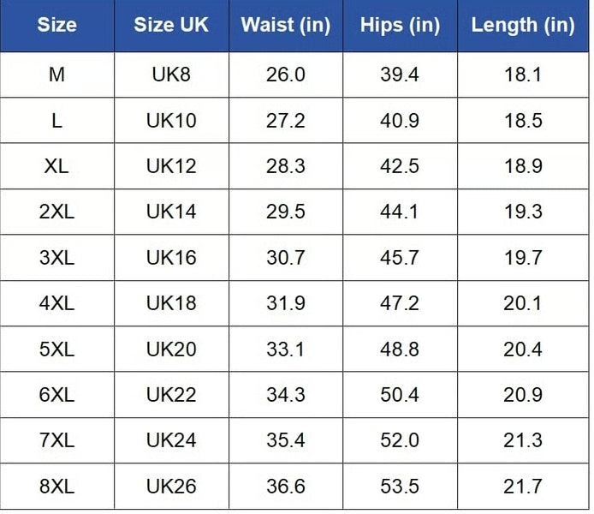The image size is (594, 514).
Task: Select the XL size row label
Action: tap(56, 166)
